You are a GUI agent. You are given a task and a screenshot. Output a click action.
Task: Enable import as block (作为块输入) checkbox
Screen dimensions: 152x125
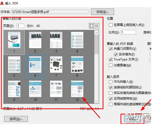pyautogui.click(x=111, y=82)
